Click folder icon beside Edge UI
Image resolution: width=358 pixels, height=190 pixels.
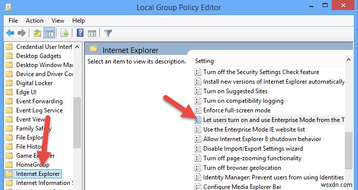coord(9,92)
